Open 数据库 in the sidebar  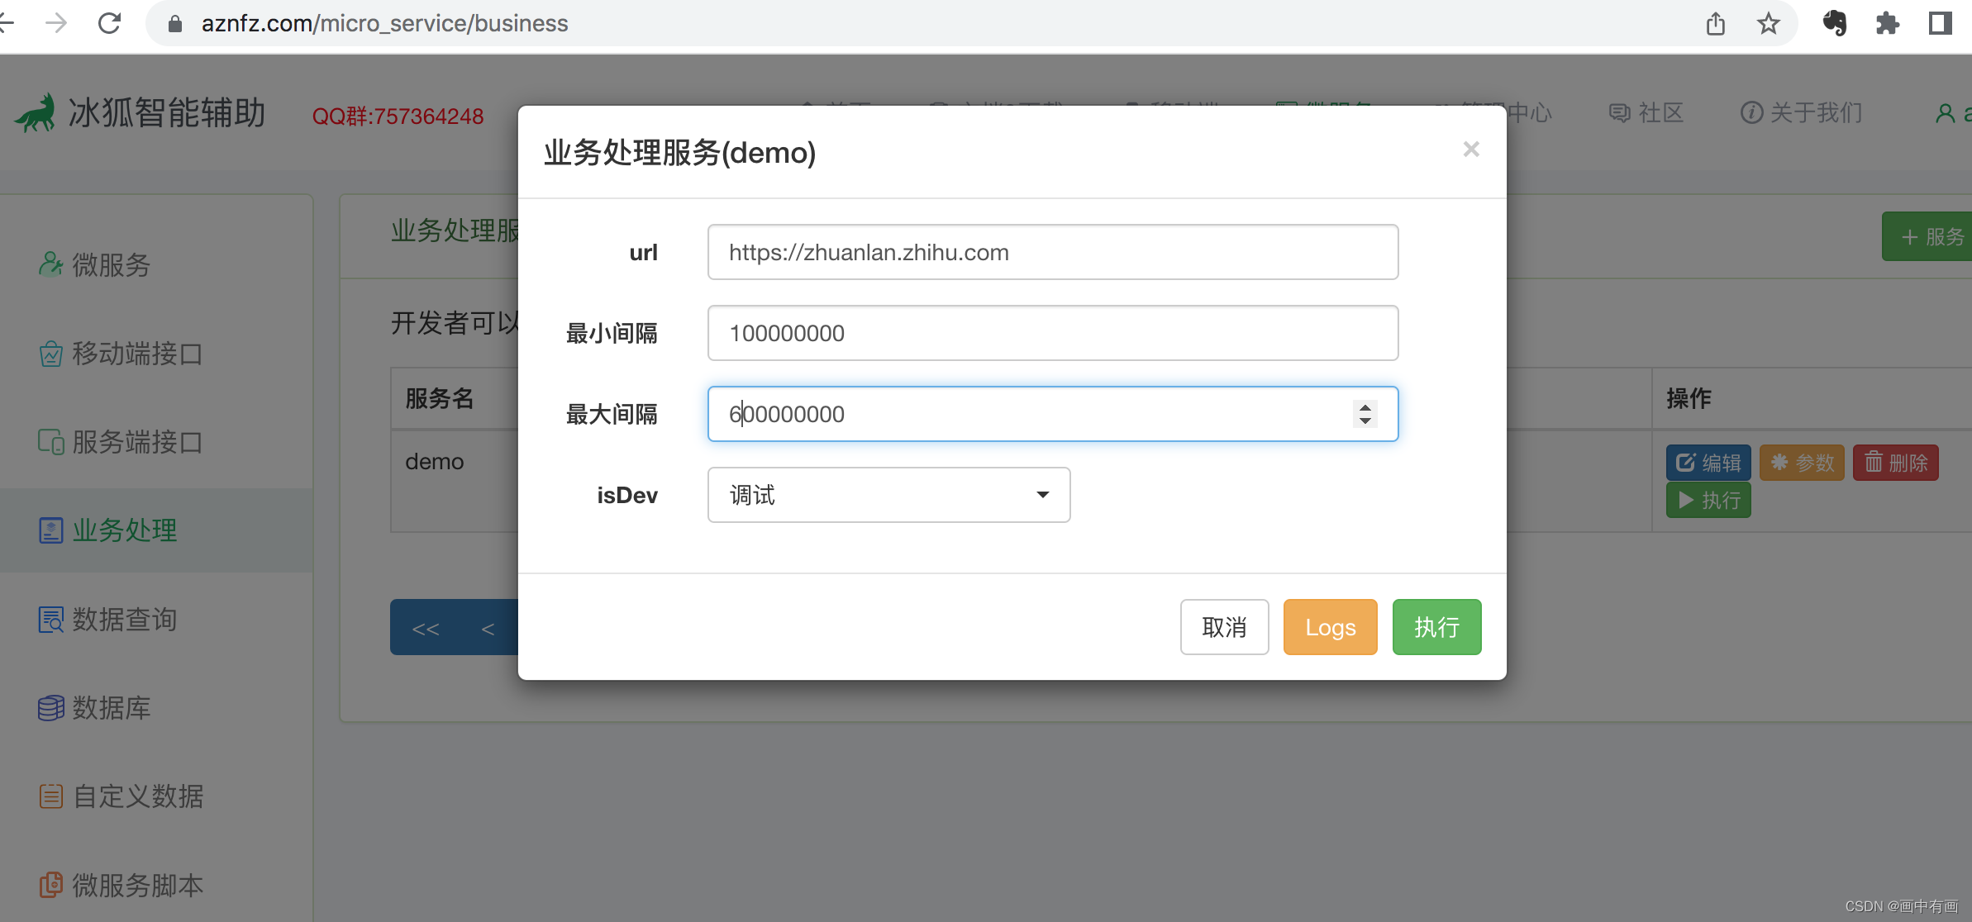[x=111, y=708]
